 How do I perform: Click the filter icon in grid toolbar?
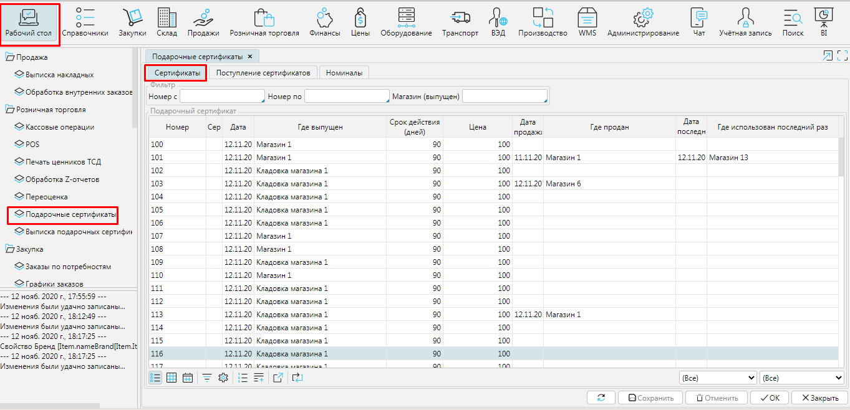(x=207, y=378)
